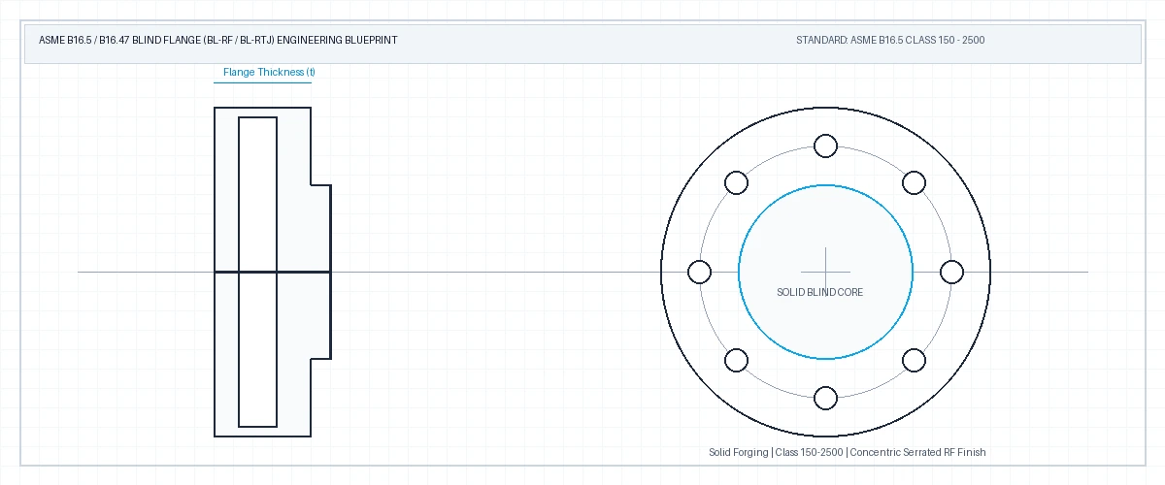
Task: Select the Solid Forging Class 150-2500 caption
Action: [848, 453]
